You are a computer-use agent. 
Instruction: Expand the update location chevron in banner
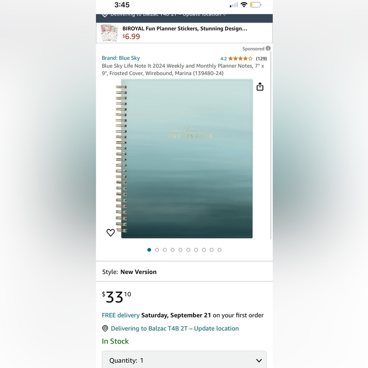tap(224, 15)
